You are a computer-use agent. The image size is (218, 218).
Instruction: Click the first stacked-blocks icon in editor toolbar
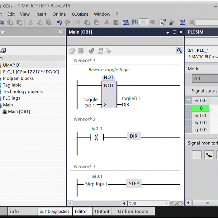click(x=72, y=50)
